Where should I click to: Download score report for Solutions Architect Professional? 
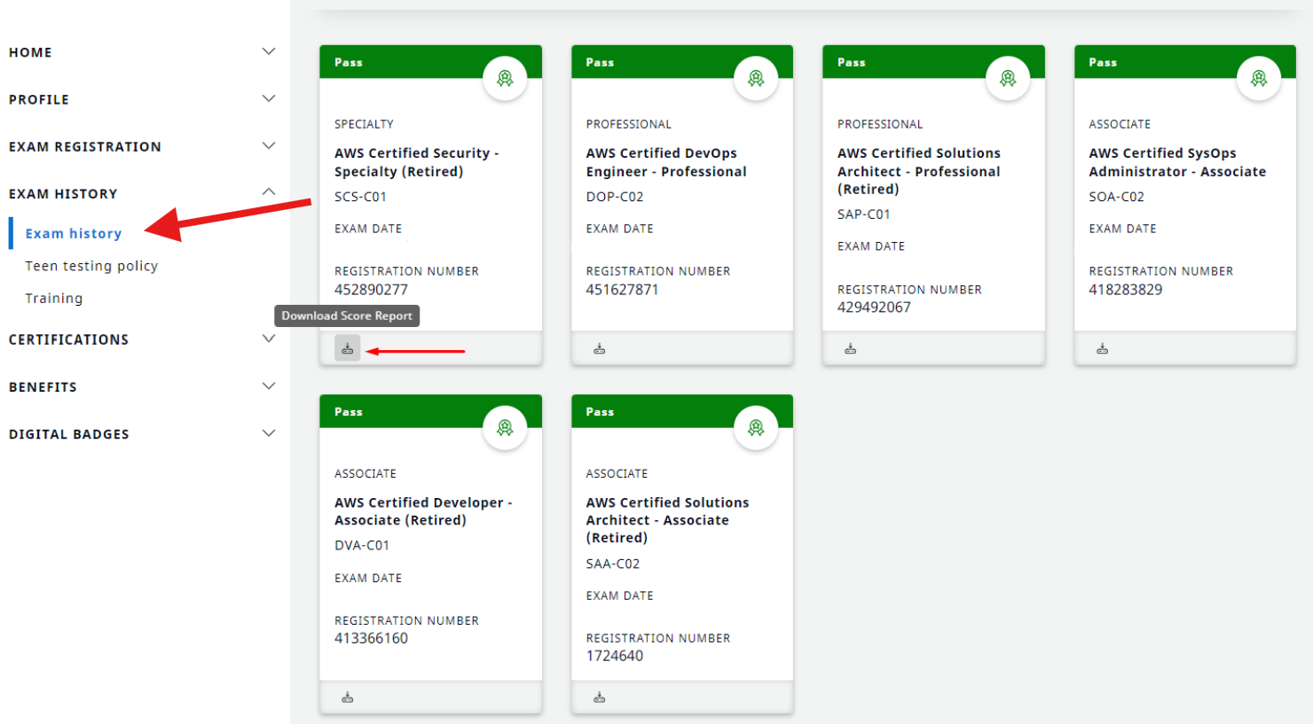click(x=851, y=349)
